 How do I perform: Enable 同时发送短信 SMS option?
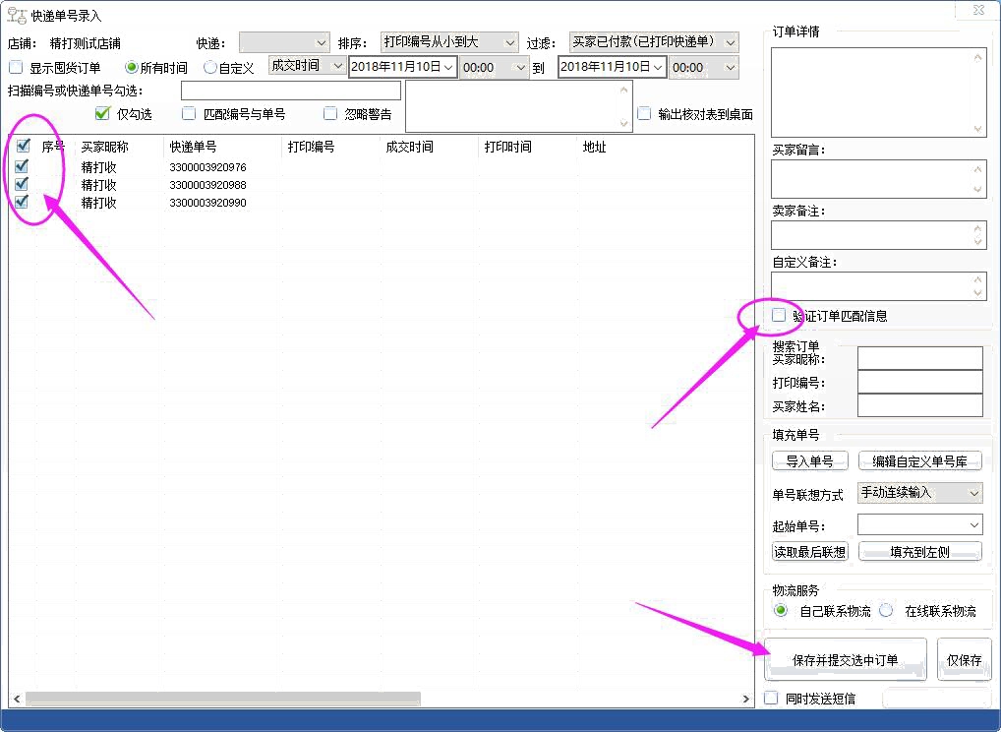click(771, 698)
